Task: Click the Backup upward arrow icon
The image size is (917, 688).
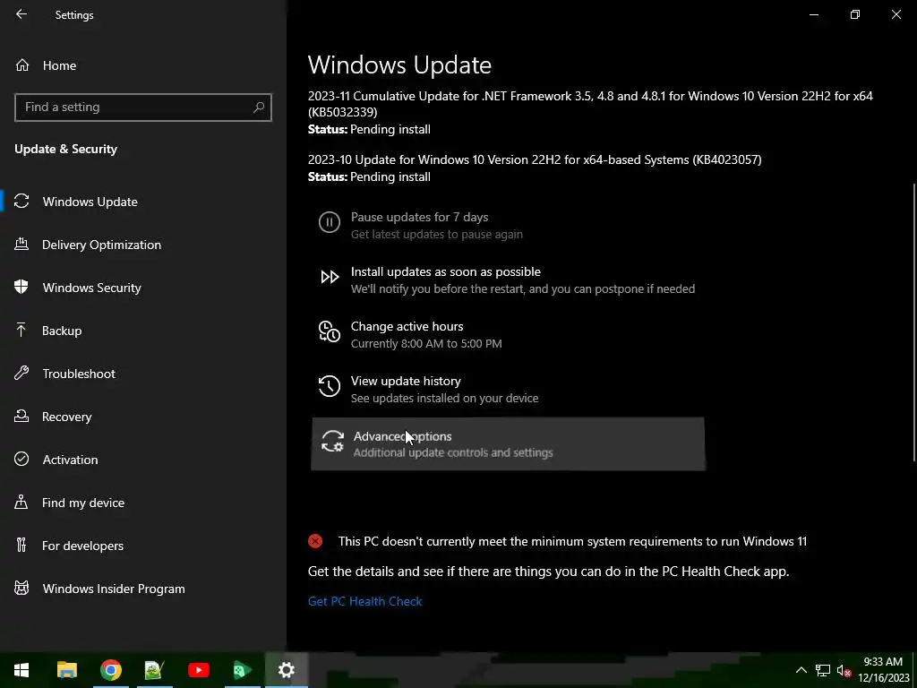Action: click(21, 330)
